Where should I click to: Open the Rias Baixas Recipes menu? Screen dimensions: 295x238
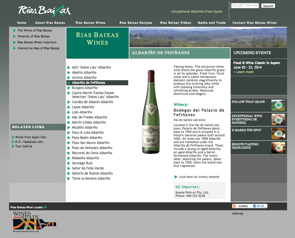pyautogui.click(x=136, y=23)
